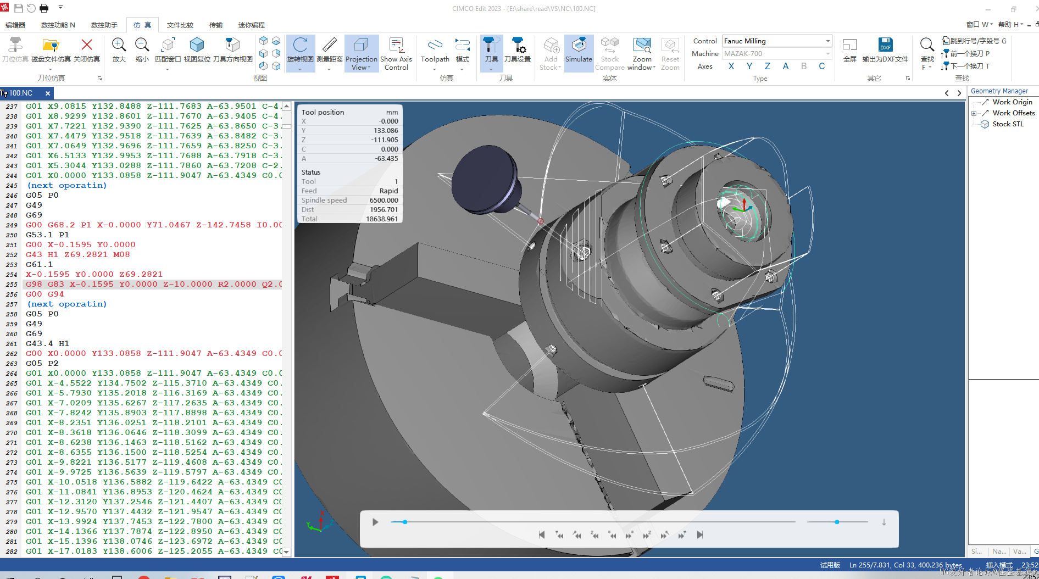Click the down arrow on playback bar

pyautogui.click(x=884, y=522)
